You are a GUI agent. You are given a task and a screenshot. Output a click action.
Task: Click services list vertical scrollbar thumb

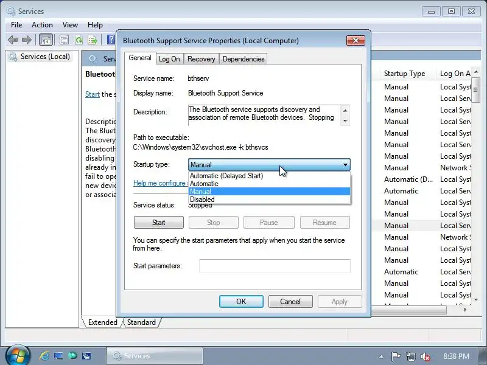pos(475,90)
